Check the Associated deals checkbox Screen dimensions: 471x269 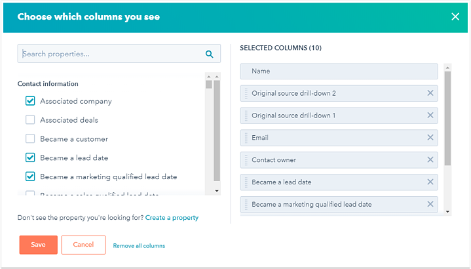click(x=30, y=120)
